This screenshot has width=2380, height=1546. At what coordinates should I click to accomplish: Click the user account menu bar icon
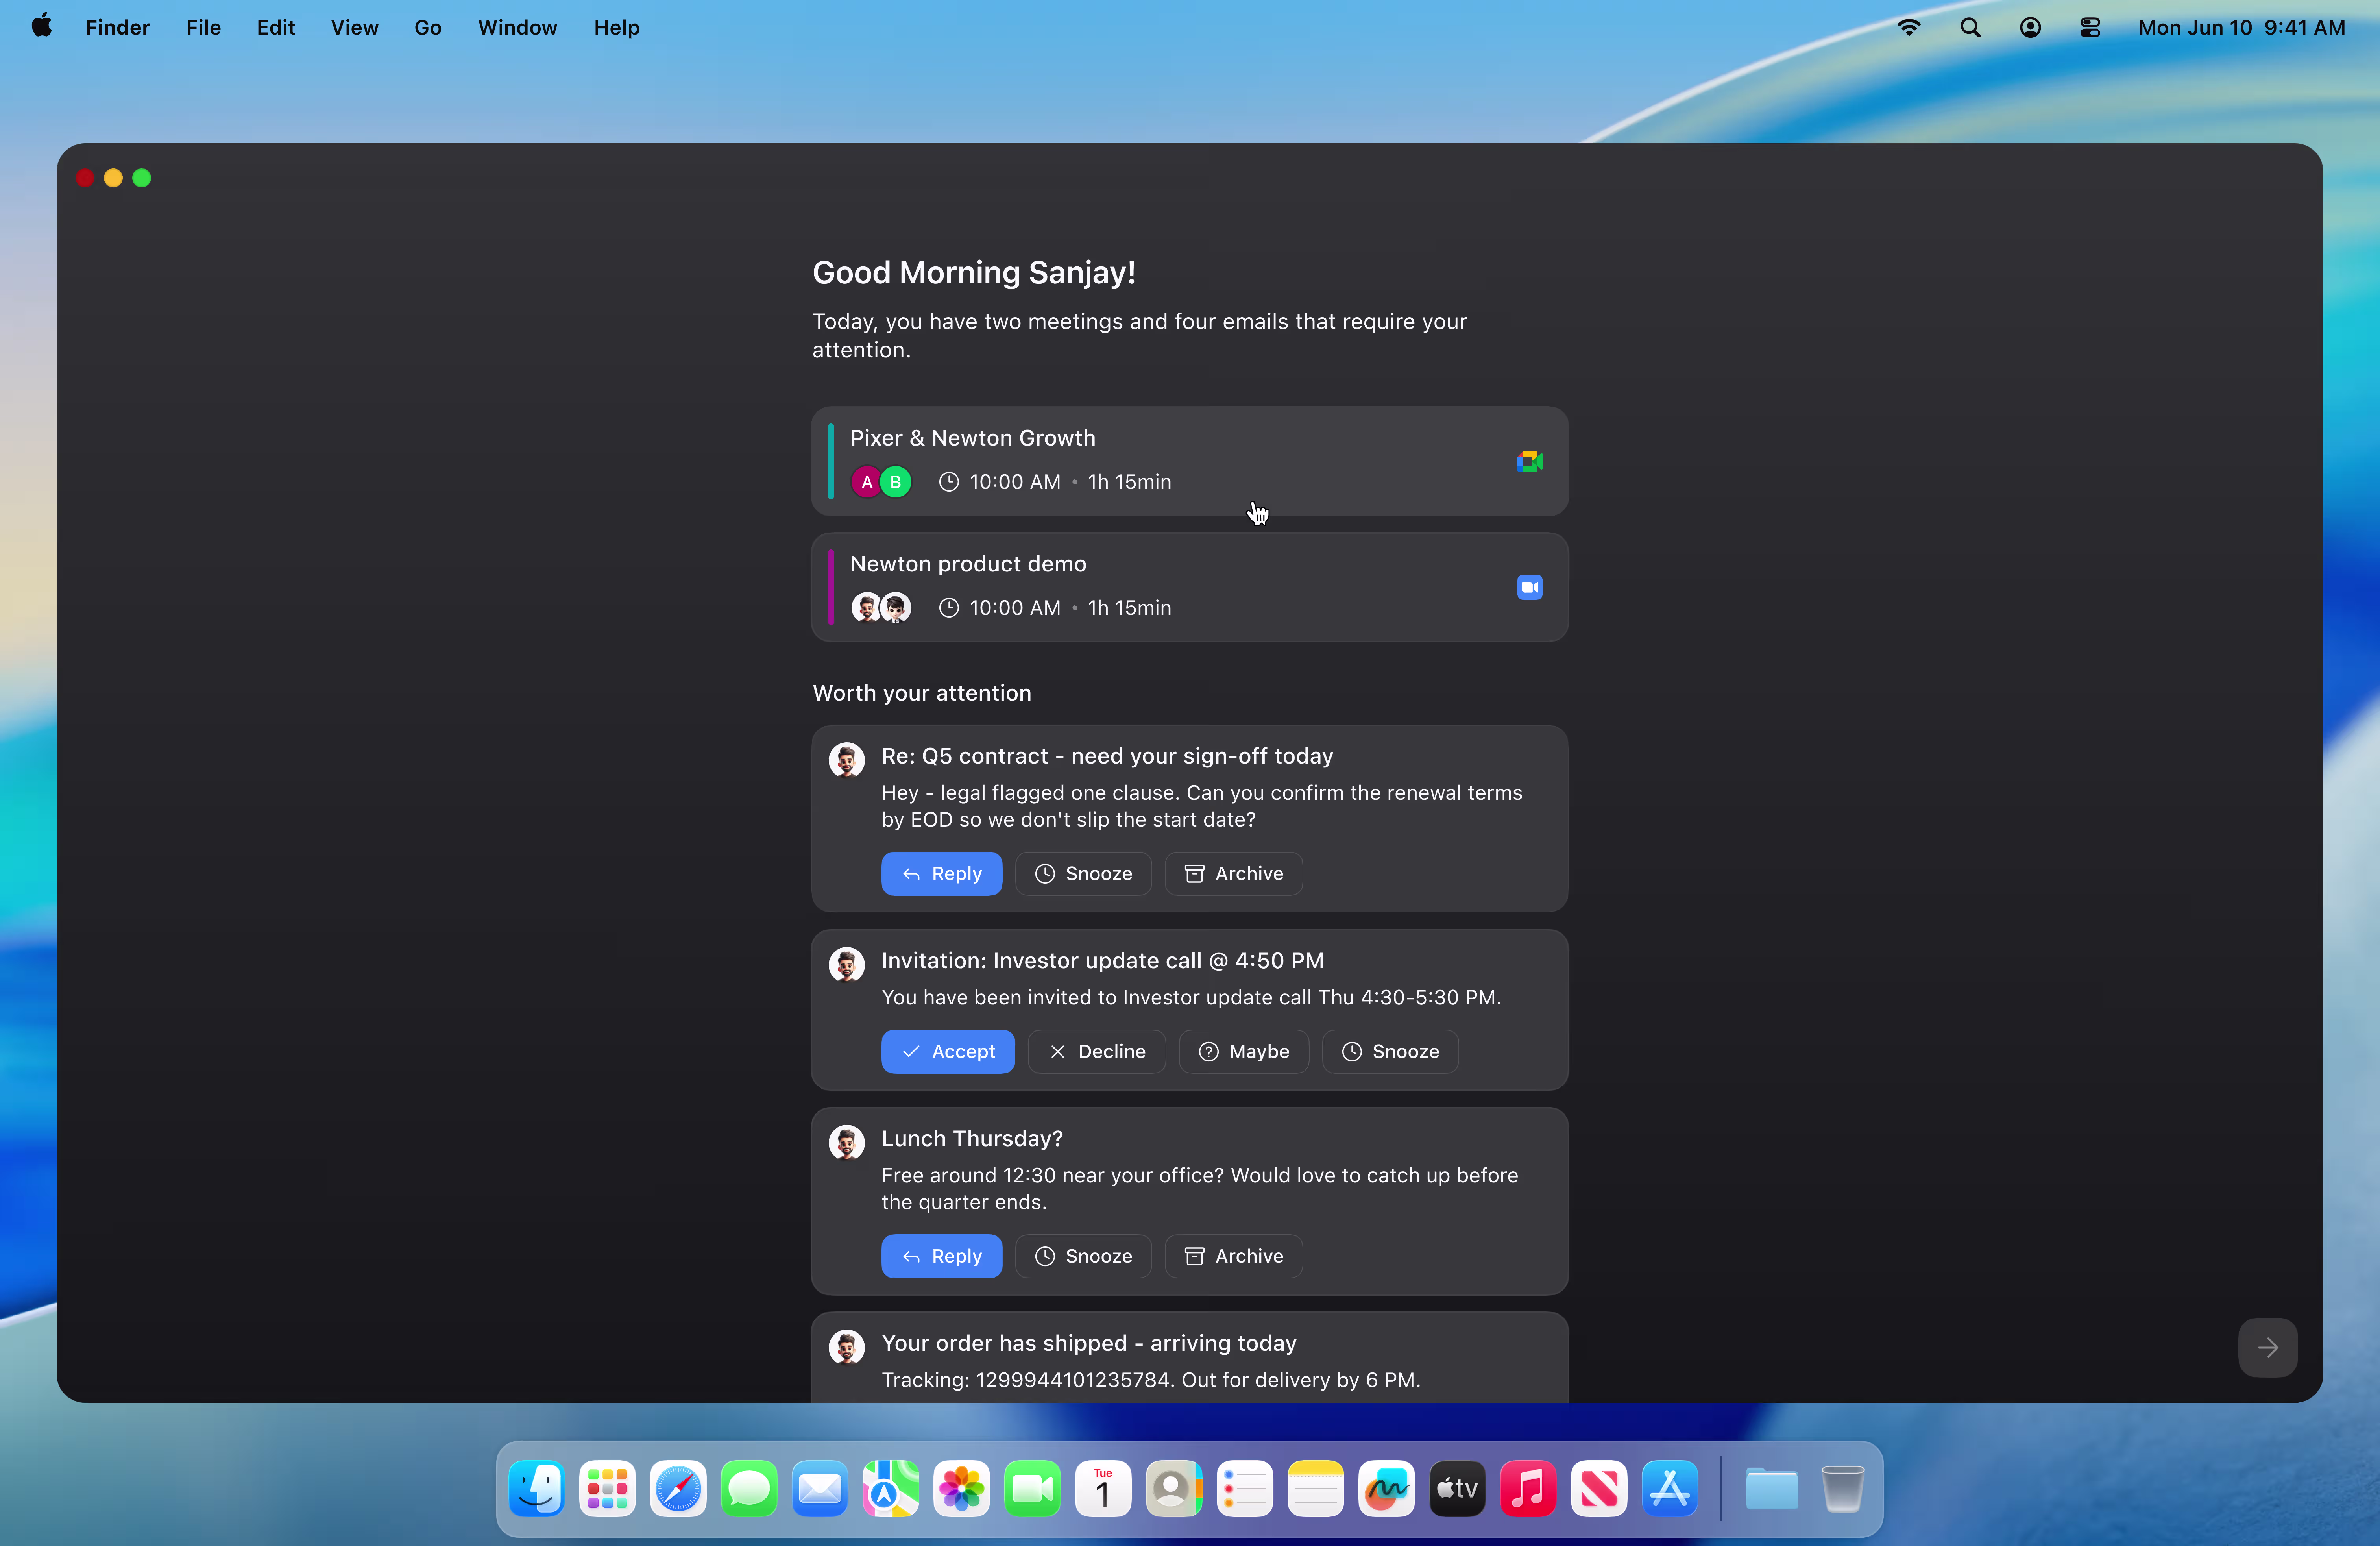click(x=2030, y=27)
